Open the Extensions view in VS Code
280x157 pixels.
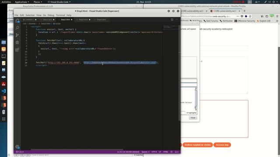click(x=17, y=50)
